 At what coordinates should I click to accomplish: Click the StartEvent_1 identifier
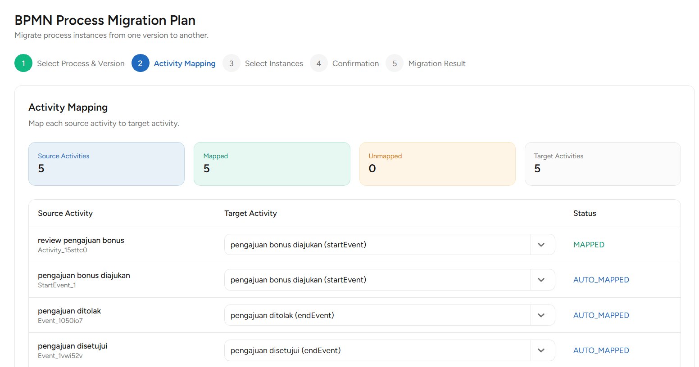click(x=57, y=285)
